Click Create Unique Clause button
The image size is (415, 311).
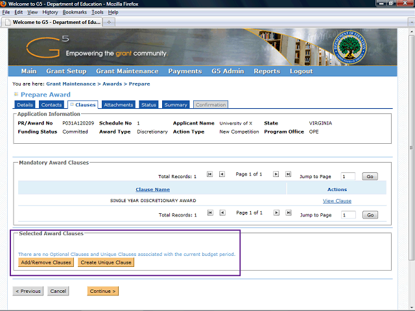(106, 262)
